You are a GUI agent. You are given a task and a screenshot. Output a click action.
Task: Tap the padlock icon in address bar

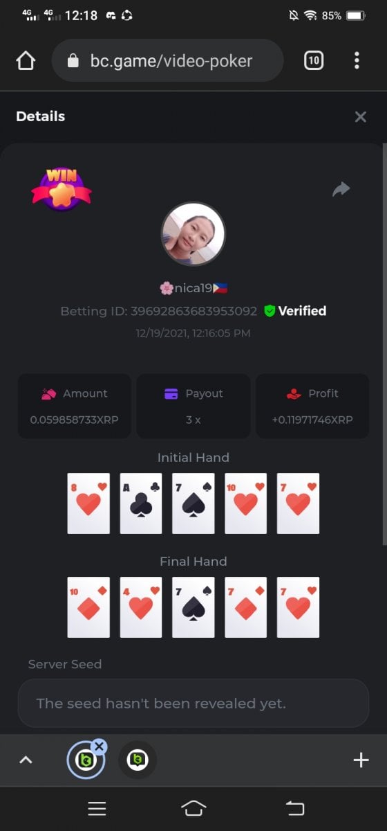pos(73,61)
